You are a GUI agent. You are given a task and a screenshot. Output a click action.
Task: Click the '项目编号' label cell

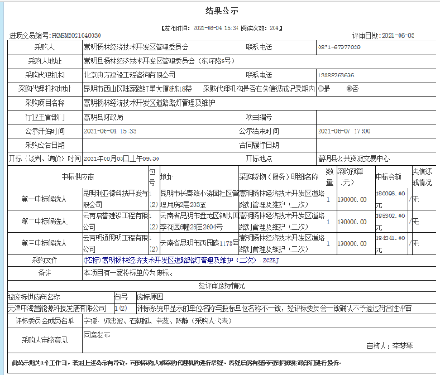click(x=259, y=117)
